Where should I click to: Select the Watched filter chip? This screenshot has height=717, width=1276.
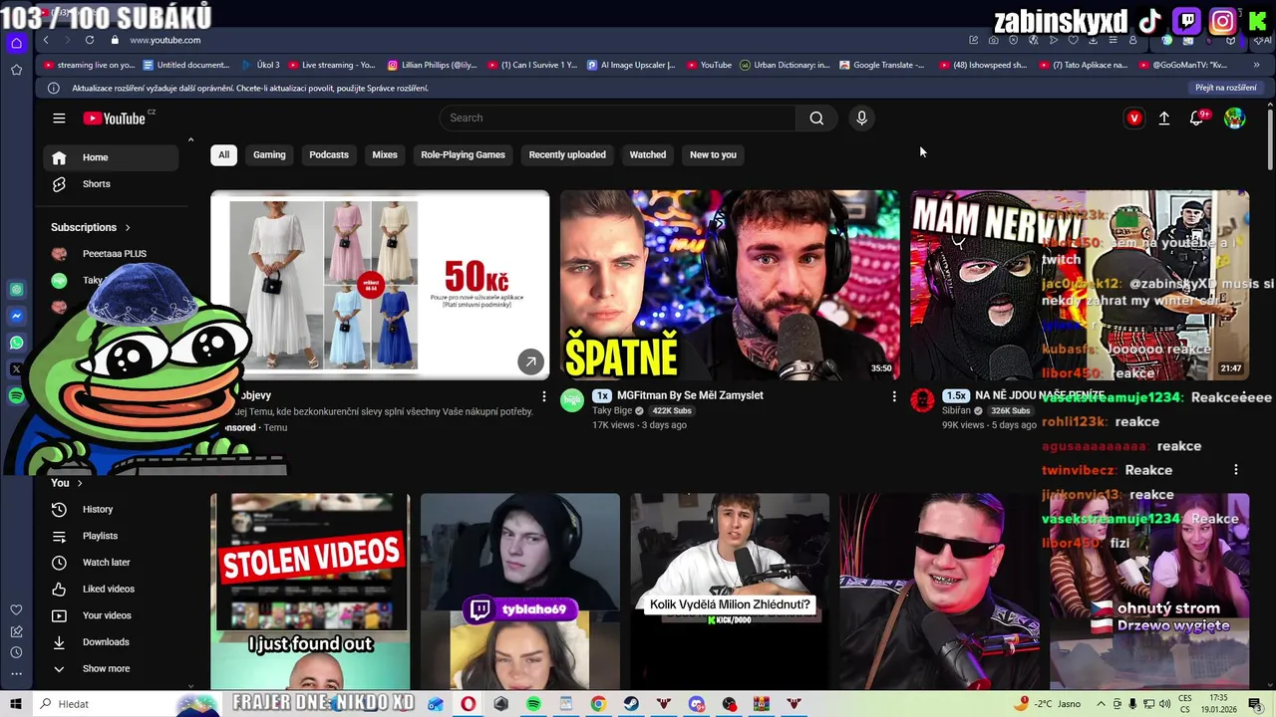pyautogui.click(x=648, y=154)
